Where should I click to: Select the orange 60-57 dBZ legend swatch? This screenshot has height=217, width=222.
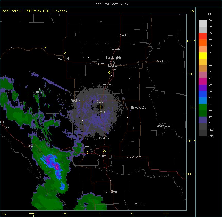[202, 43]
